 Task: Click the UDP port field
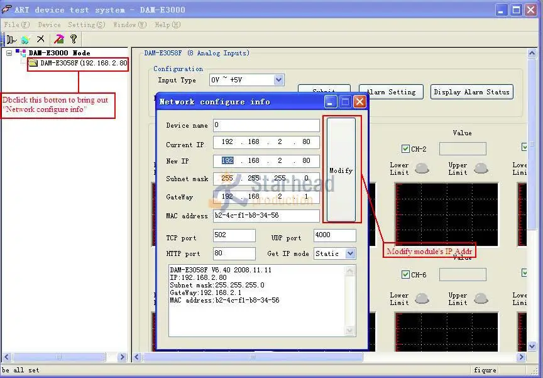(334, 235)
